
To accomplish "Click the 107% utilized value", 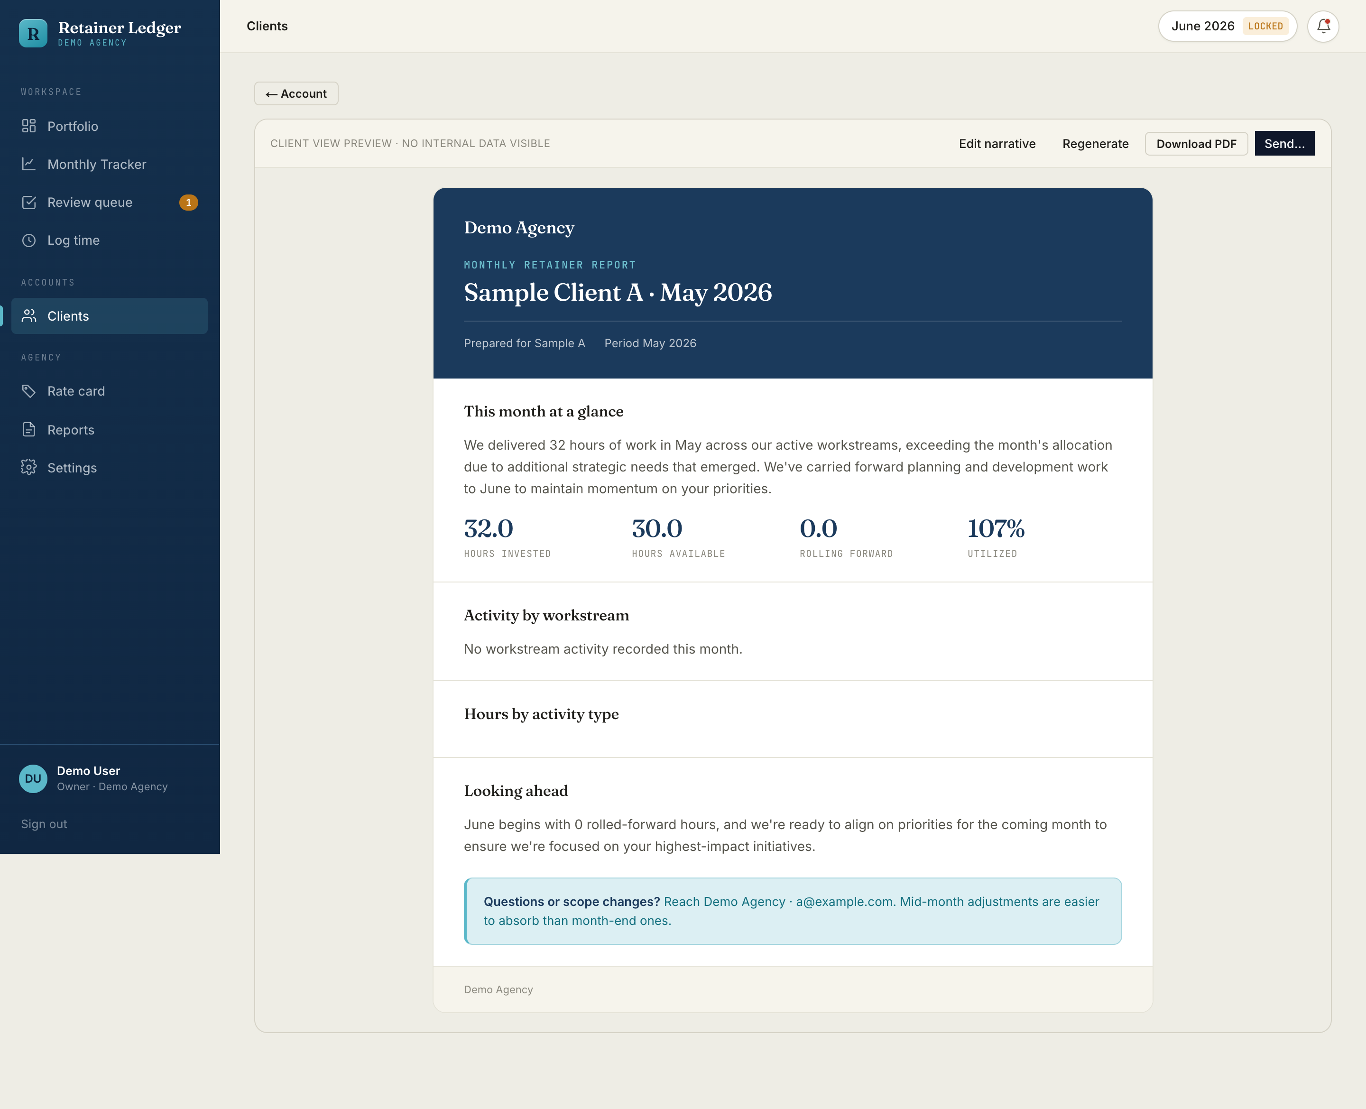I will [996, 528].
